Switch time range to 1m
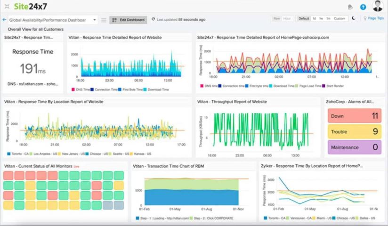388x226 pixels. (x=328, y=18)
